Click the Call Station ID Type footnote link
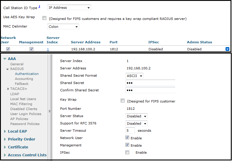 point(39,7)
